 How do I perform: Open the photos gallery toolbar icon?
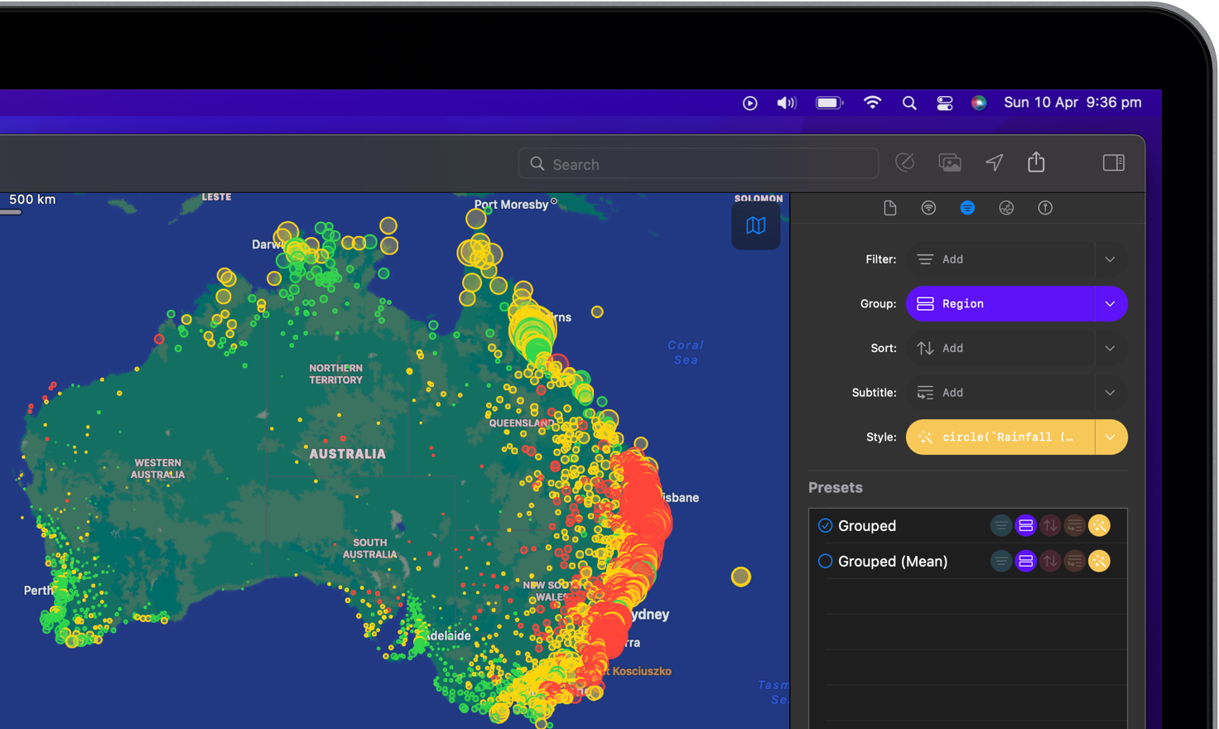click(x=950, y=162)
